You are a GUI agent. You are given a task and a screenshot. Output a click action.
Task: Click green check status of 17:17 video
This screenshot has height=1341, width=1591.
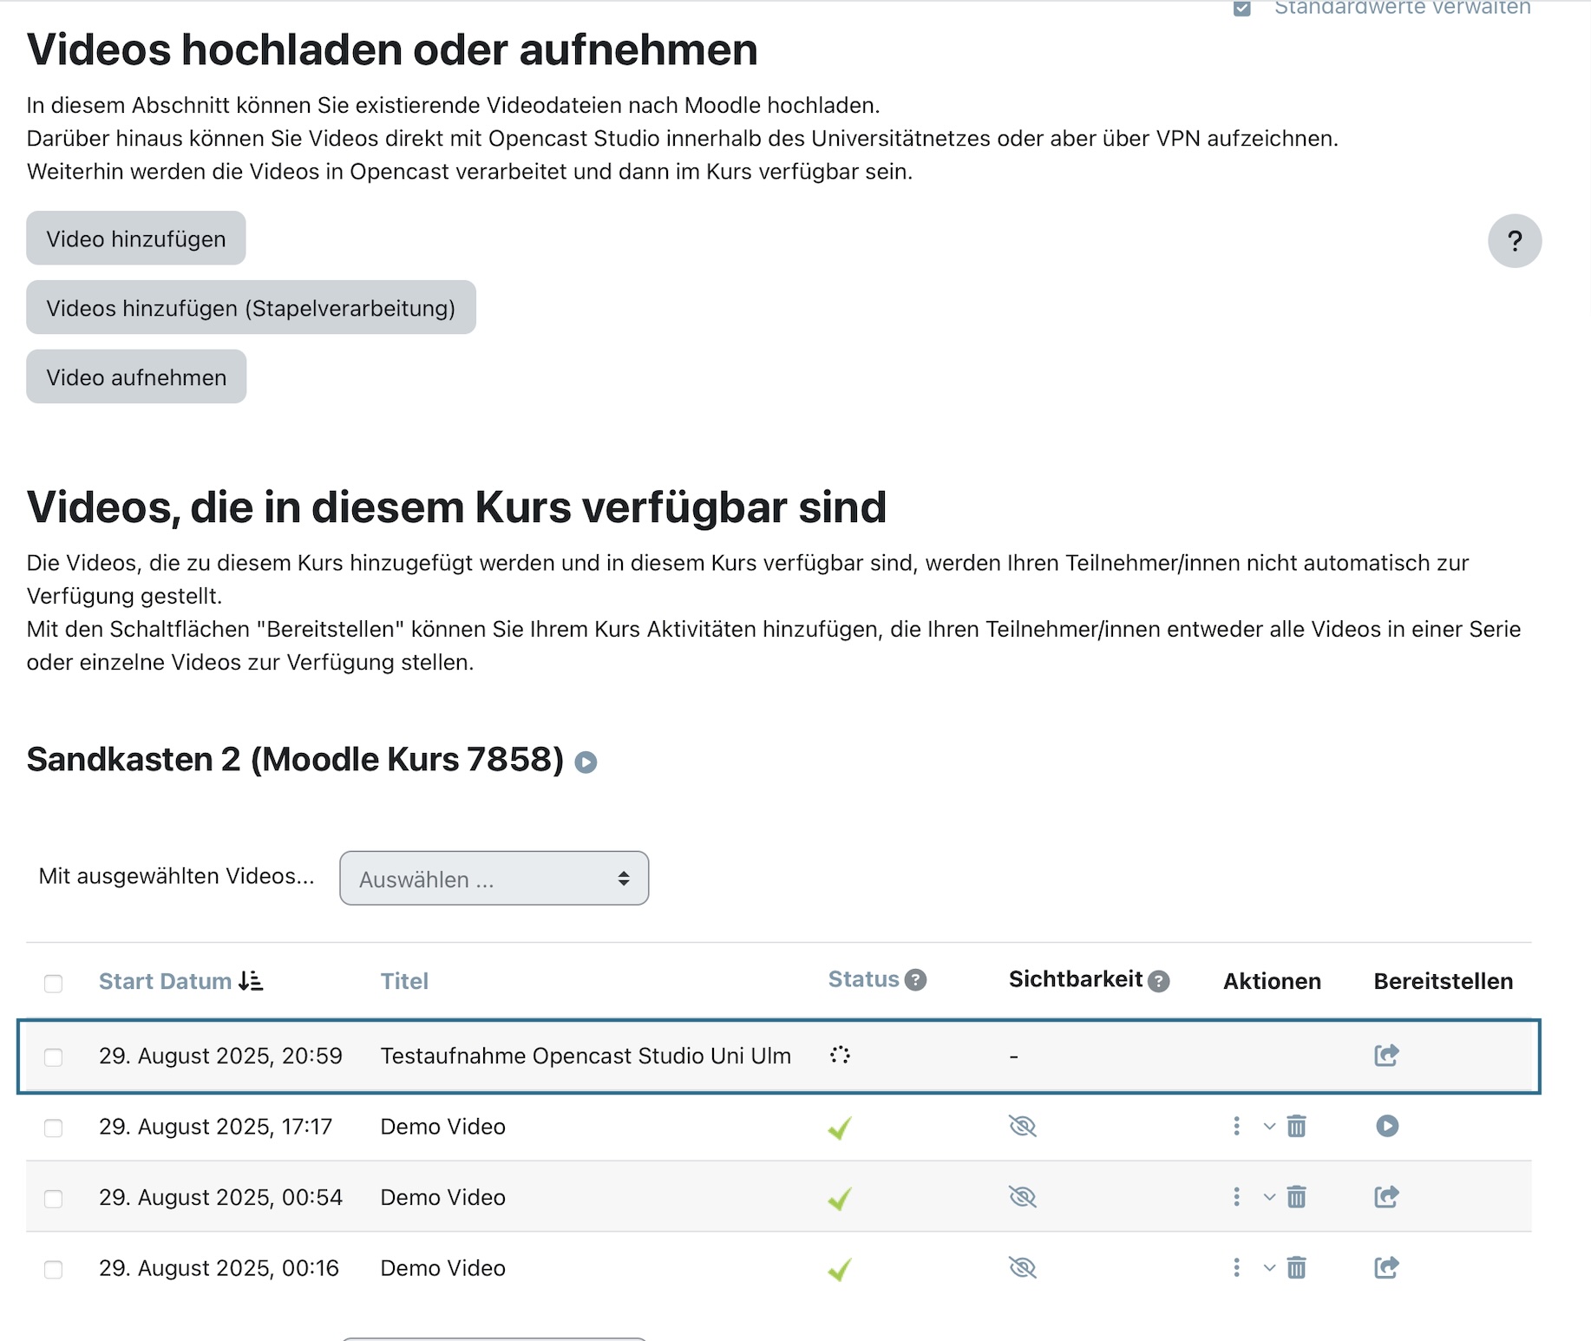[840, 1128]
